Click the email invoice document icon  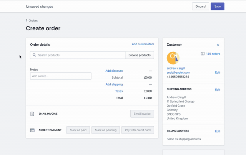32,114
